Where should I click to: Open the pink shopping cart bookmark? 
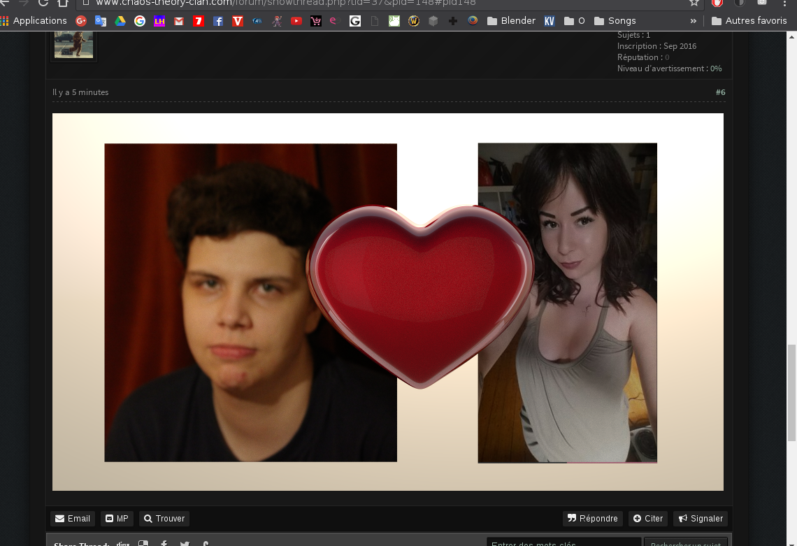tap(315, 21)
